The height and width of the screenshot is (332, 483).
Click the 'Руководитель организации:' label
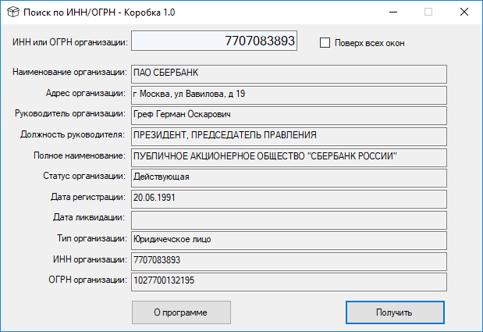point(70,114)
